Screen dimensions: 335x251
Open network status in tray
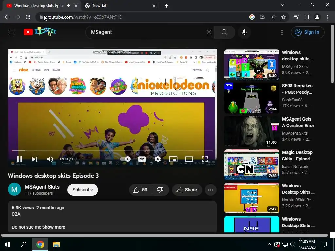(x=285, y=244)
